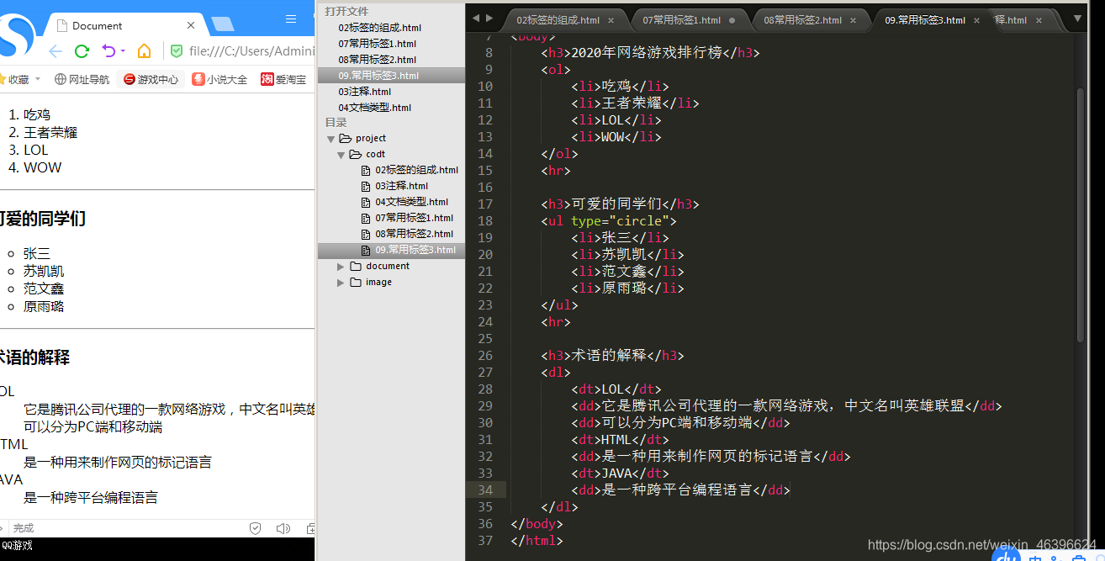Image resolution: width=1105 pixels, height=561 pixels.
Task: Open the 爱淘宝 bookmark
Action: pos(283,79)
